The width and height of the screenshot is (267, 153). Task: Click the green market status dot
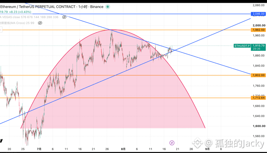pyautogui.click(x=108, y=7)
